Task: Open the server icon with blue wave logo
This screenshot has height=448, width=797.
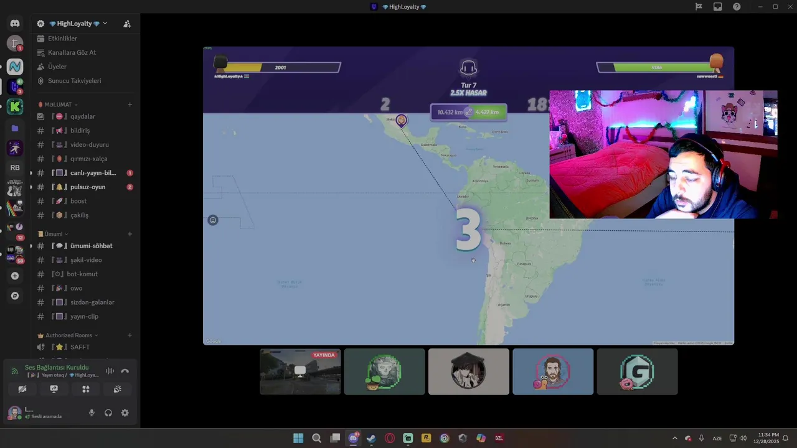Action: click(x=15, y=67)
